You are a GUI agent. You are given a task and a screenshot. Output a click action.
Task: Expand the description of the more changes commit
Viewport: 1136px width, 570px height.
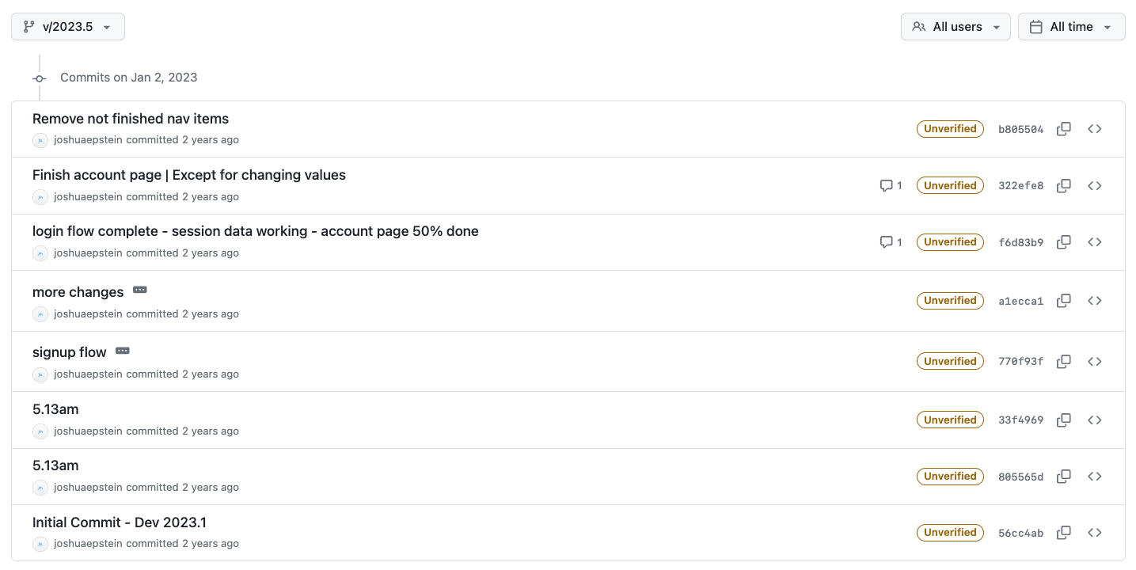tap(140, 290)
